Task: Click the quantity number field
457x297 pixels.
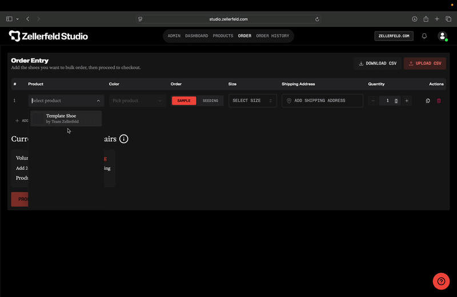Action: [388, 101]
